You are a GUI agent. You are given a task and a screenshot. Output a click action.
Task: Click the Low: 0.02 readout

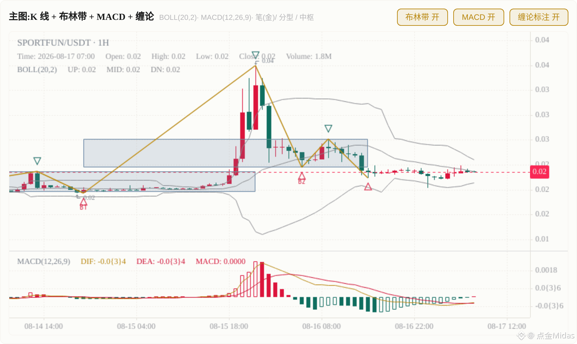pyautogui.click(x=212, y=56)
